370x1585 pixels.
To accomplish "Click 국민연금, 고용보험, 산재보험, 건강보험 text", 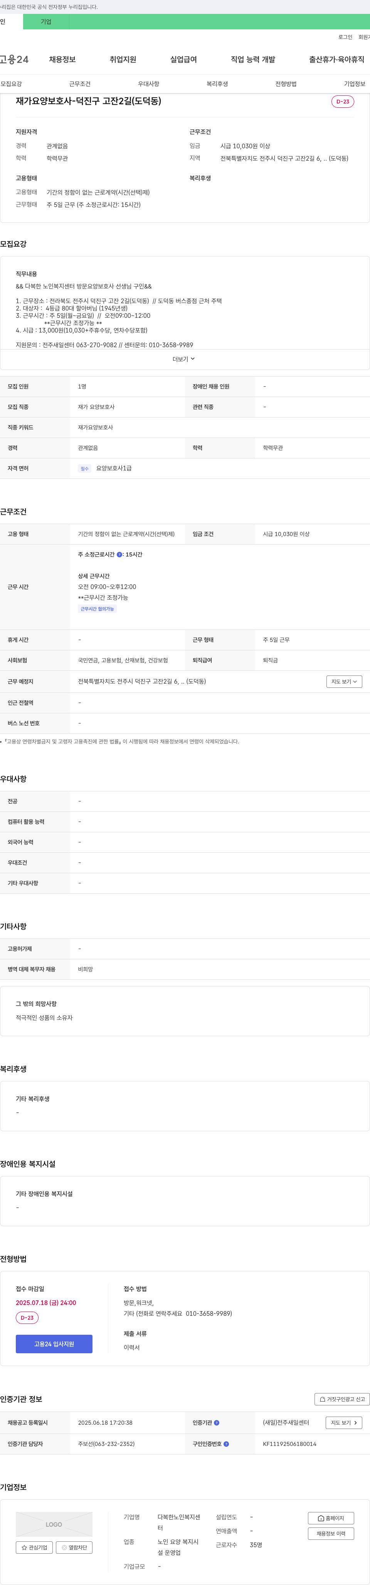I will 123,660.
